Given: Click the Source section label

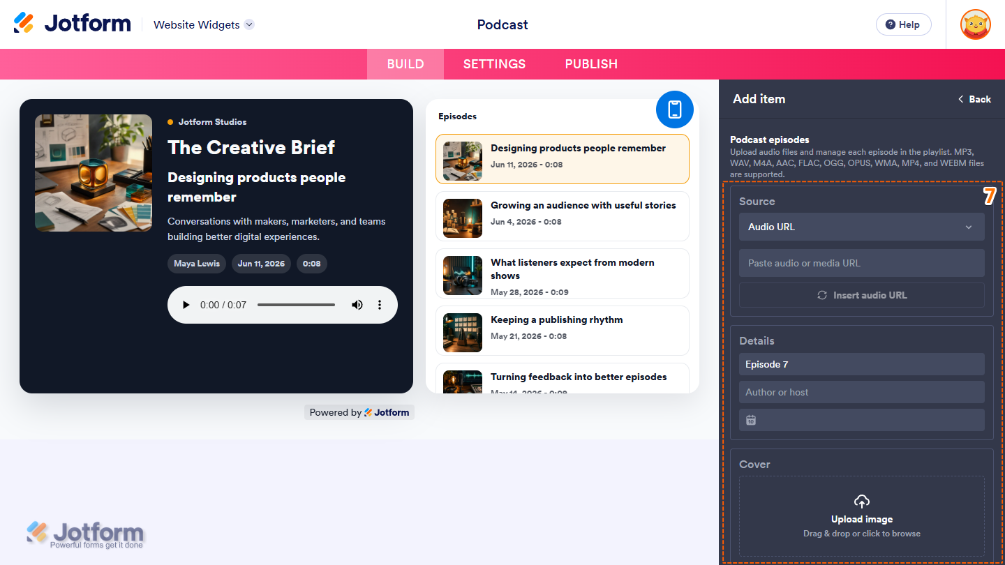Looking at the screenshot, I should click(757, 201).
